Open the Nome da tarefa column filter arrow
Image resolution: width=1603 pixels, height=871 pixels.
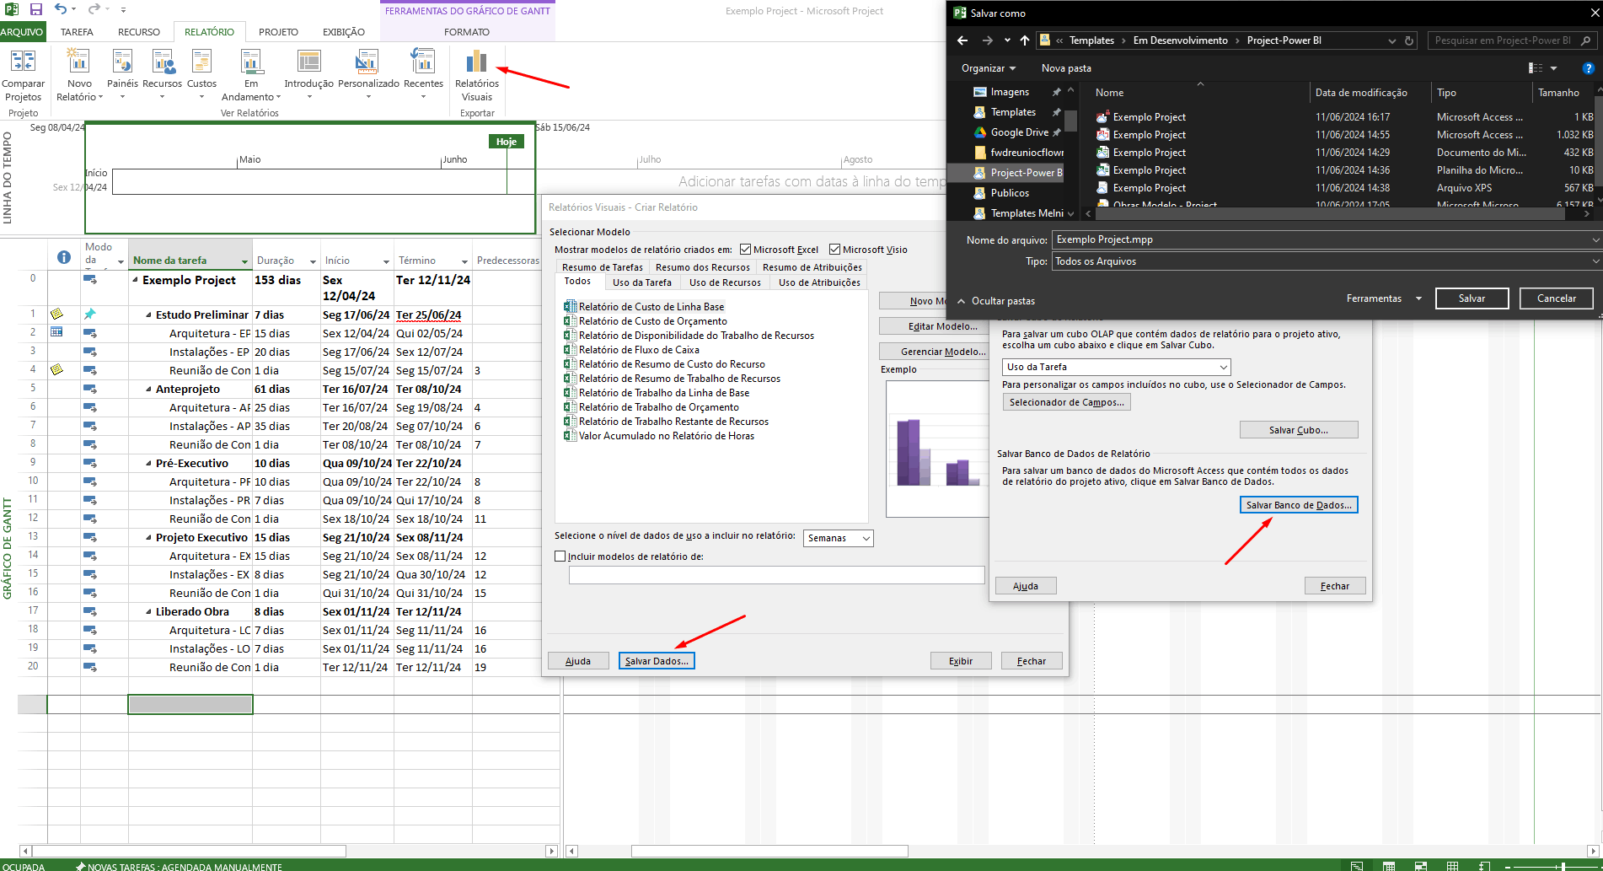[244, 261]
